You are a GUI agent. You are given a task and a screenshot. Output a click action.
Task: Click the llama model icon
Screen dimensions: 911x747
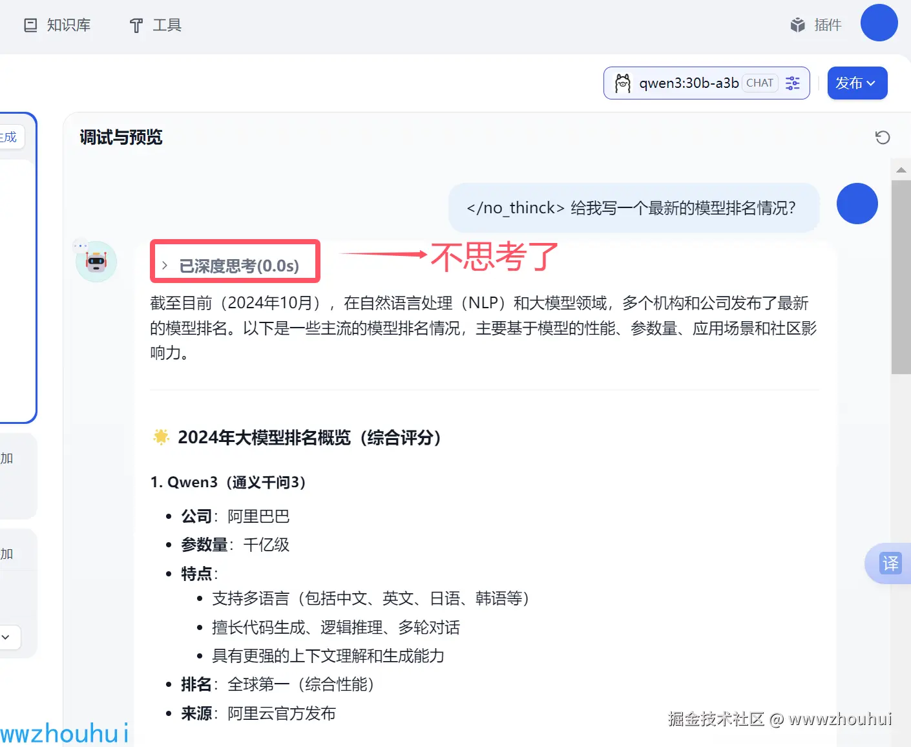click(x=623, y=83)
